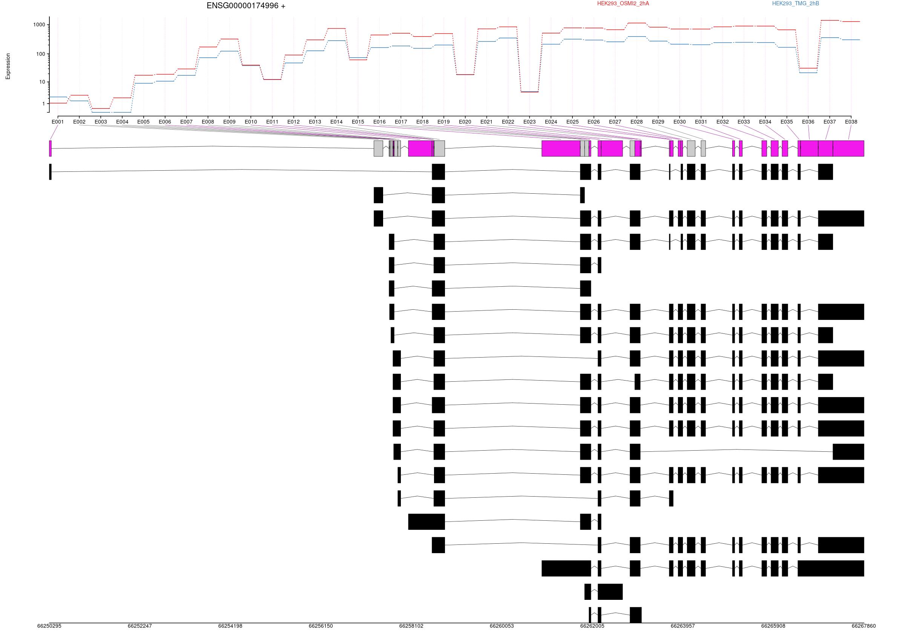
Task: Click genomic coordinate 66250295
Action: 49,625
